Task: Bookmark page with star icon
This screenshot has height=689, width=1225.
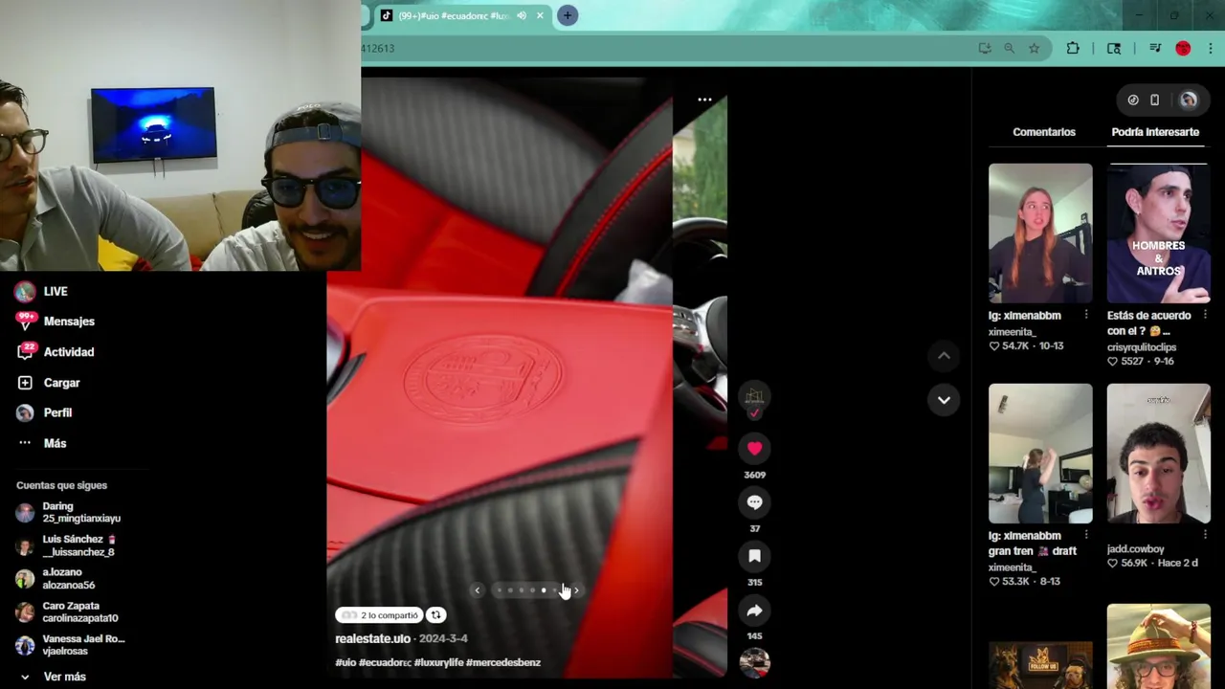Action: [1034, 48]
